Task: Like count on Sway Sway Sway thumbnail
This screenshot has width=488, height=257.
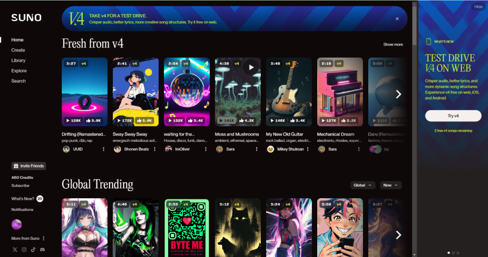Action: [145, 121]
